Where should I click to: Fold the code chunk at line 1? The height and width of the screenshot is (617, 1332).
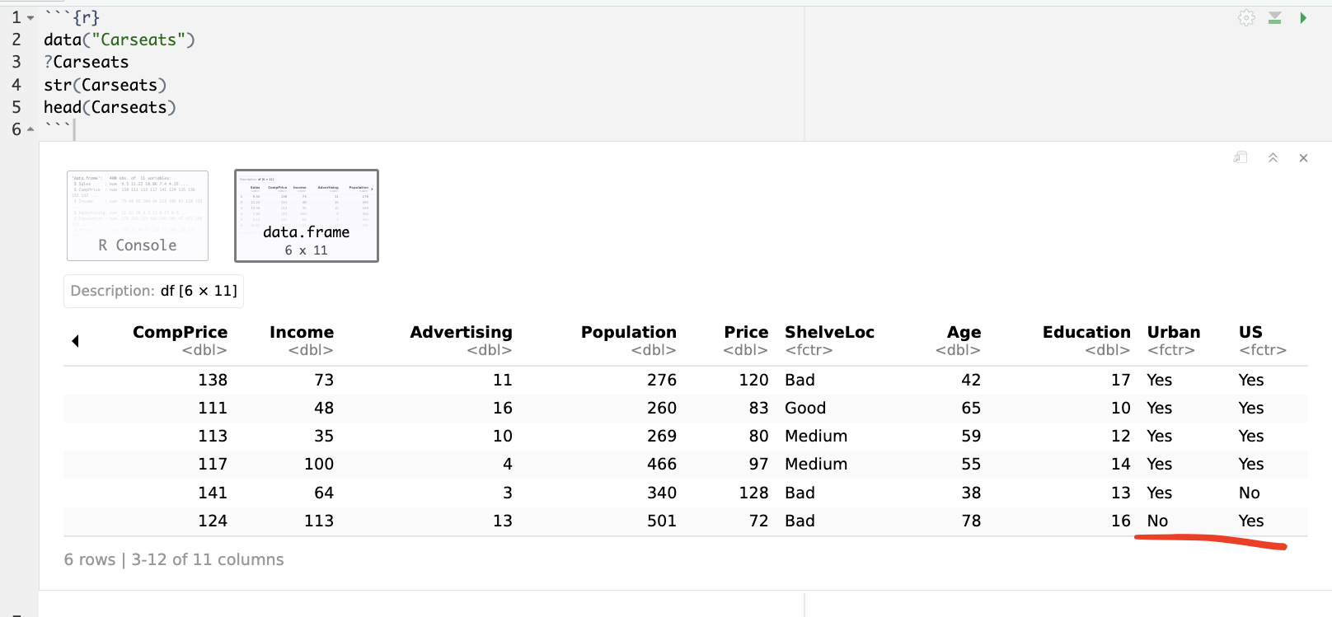tap(30, 18)
